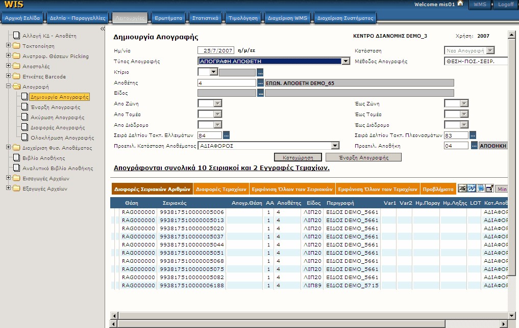519x328 pixels.
Task: Open the lookup button beside the Αποθέτης field
Action: (x=260, y=83)
